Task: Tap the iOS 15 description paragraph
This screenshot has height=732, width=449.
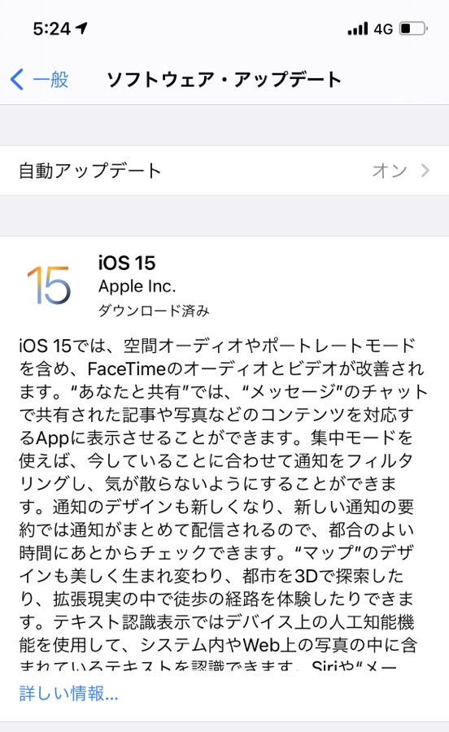Action: [223, 503]
